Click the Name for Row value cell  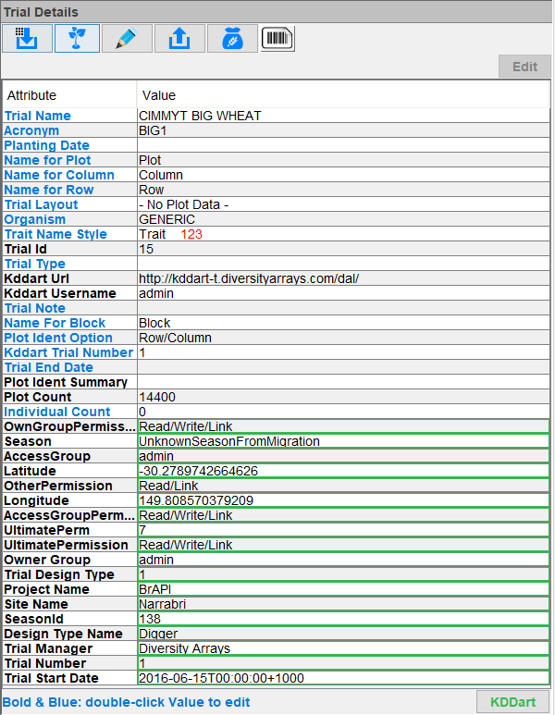tap(343, 190)
